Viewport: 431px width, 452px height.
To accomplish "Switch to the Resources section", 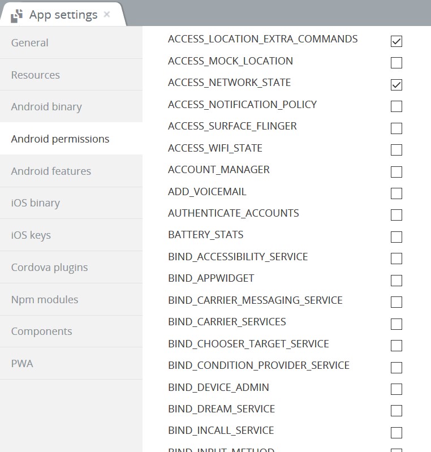I will coord(71,75).
